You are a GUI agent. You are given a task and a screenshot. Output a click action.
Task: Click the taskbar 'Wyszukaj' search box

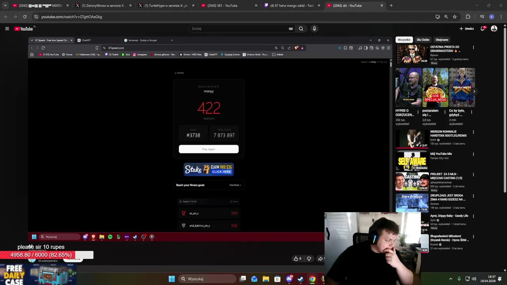click(x=207, y=279)
